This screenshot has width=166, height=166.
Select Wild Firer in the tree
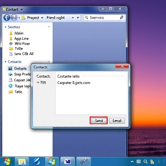22,44
